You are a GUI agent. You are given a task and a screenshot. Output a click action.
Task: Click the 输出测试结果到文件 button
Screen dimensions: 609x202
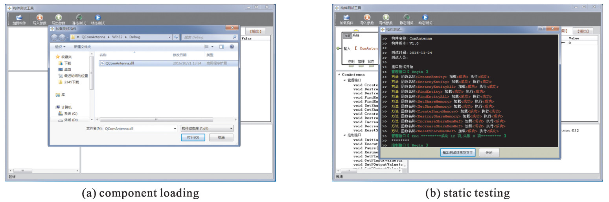[457, 153]
